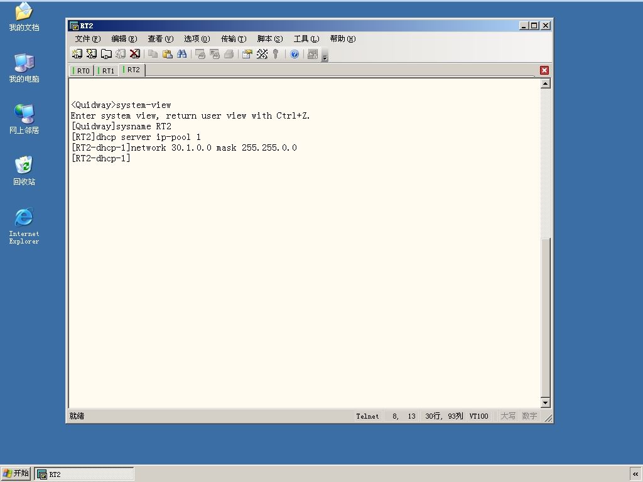Click the Telnet status bar entry
This screenshot has width=643, height=482.
[x=367, y=416]
